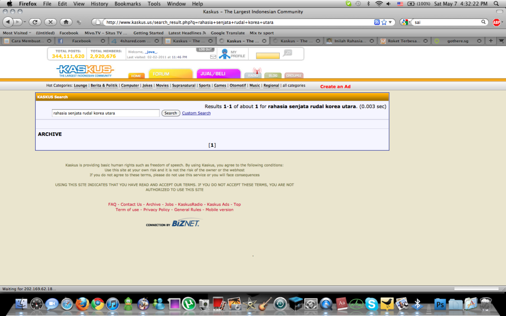Open uTorrent from the dock
This screenshot has height=316, width=506.
coord(189,304)
